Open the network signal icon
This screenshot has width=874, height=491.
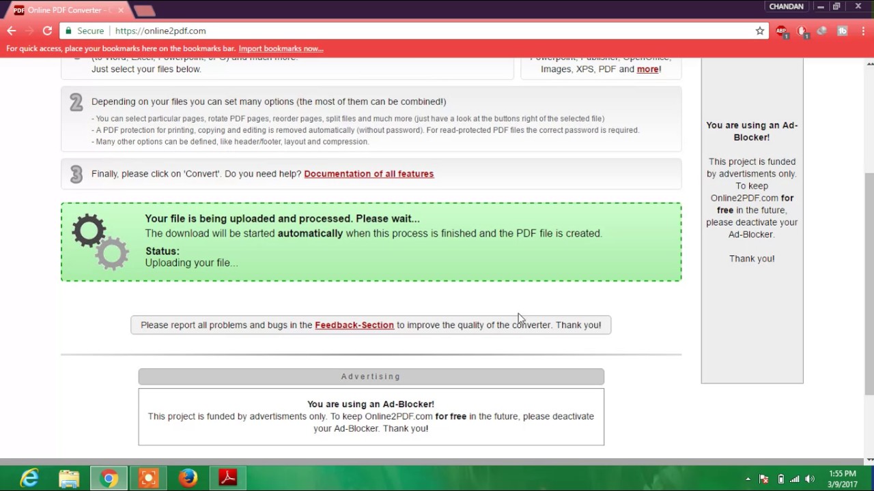pyautogui.click(x=795, y=479)
